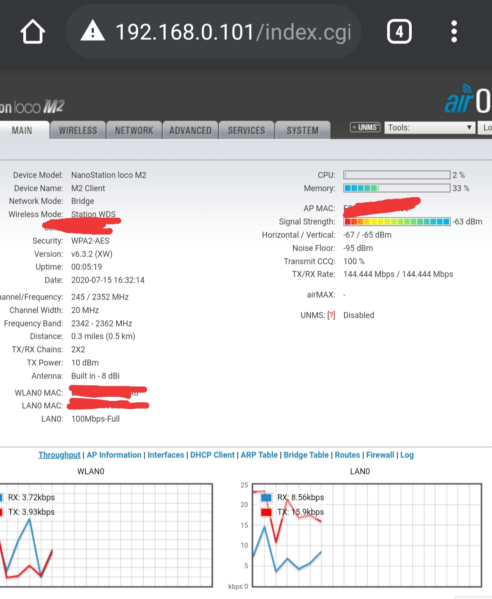Click the WLAN0 RX: 3.72kbps legend label
492x599 pixels.
31,497
